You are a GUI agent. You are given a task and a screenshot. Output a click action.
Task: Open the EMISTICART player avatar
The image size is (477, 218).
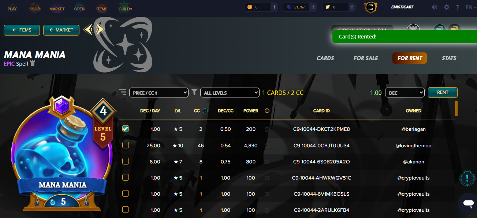click(371, 7)
